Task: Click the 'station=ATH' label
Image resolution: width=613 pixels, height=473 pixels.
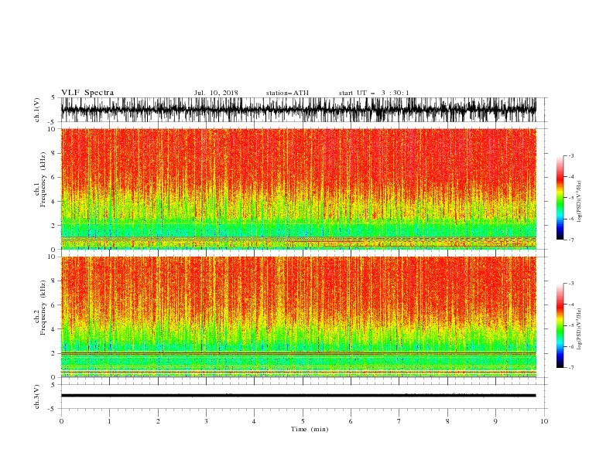Action: pos(287,93)
